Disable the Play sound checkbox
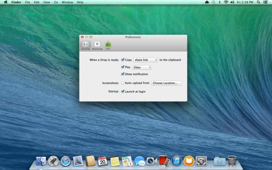 point(123,67)
